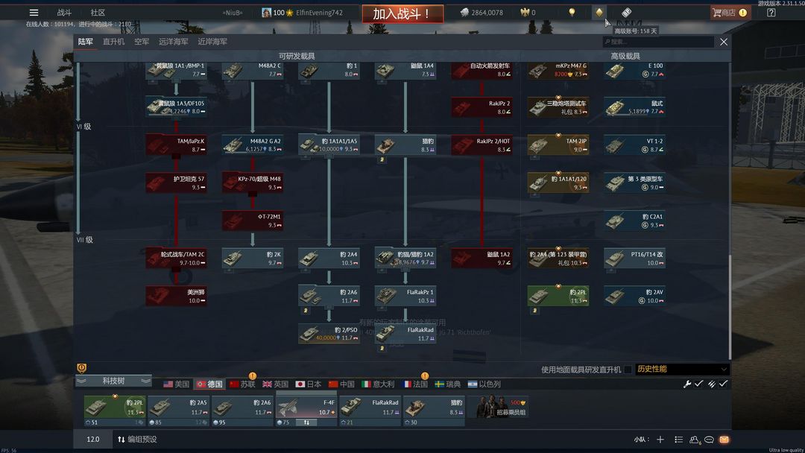Image resolution: width=805 pixels, height=453 pixels.
Task: Open the chat bubble icon
Action: click(x=709, y=439)
